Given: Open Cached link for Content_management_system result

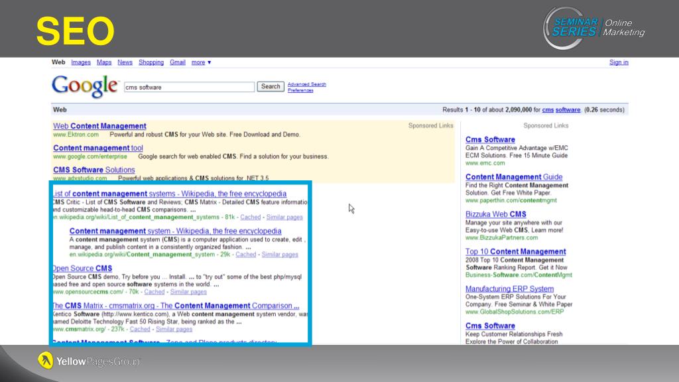Looking at the screenshot, I should click(245, 254).
